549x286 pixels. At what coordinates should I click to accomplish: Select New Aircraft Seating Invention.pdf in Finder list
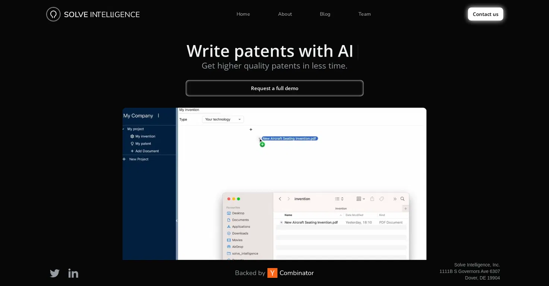(x=311, y=222)
